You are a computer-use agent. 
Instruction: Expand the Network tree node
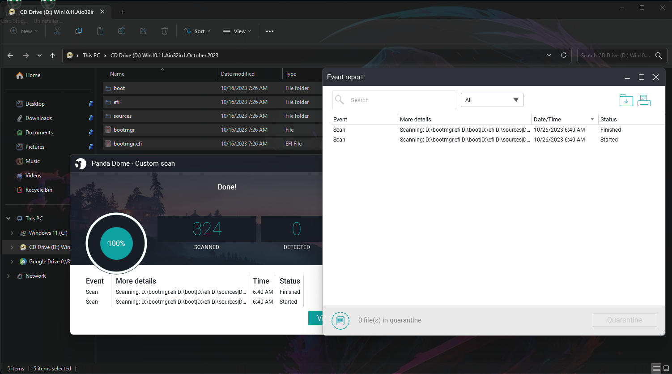click(9, 276)
